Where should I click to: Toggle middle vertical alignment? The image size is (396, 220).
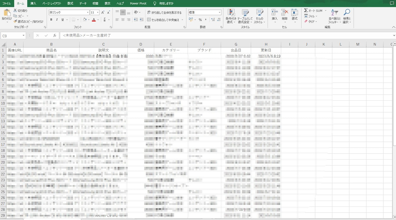(x=123, y=13)
